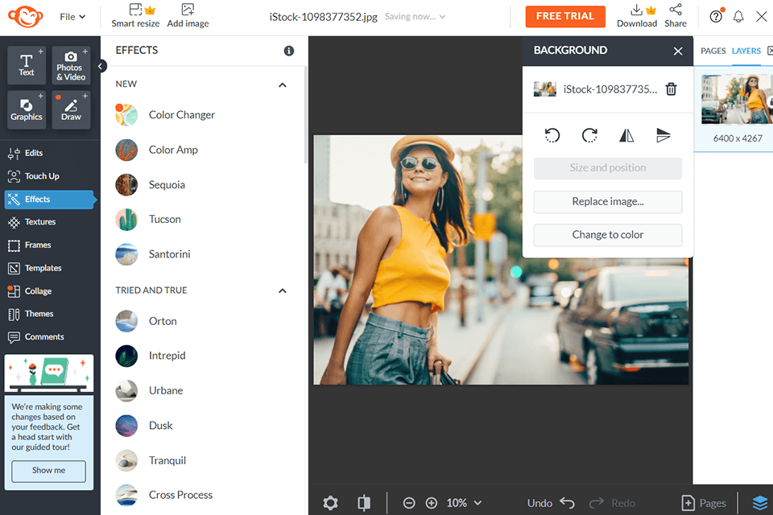This screenshot has width=773, height=515.
Task: Redo the last action
Action: click(x=612, y=503)
